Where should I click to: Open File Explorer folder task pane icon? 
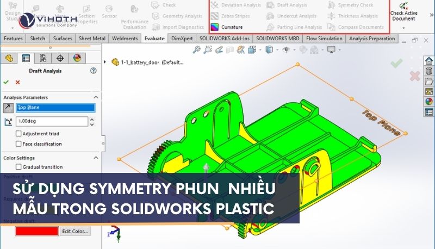click(429, 81)
